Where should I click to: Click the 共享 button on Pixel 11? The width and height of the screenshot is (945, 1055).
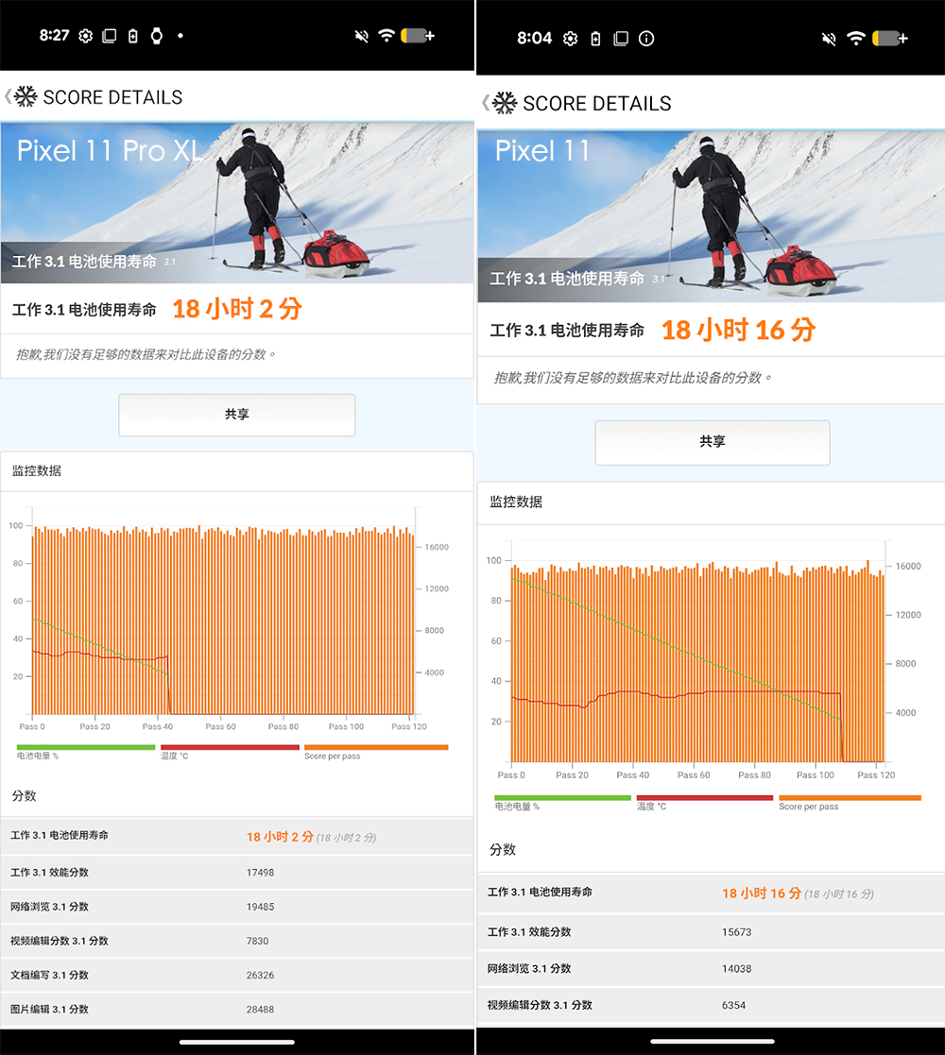[x=713, y=442]
